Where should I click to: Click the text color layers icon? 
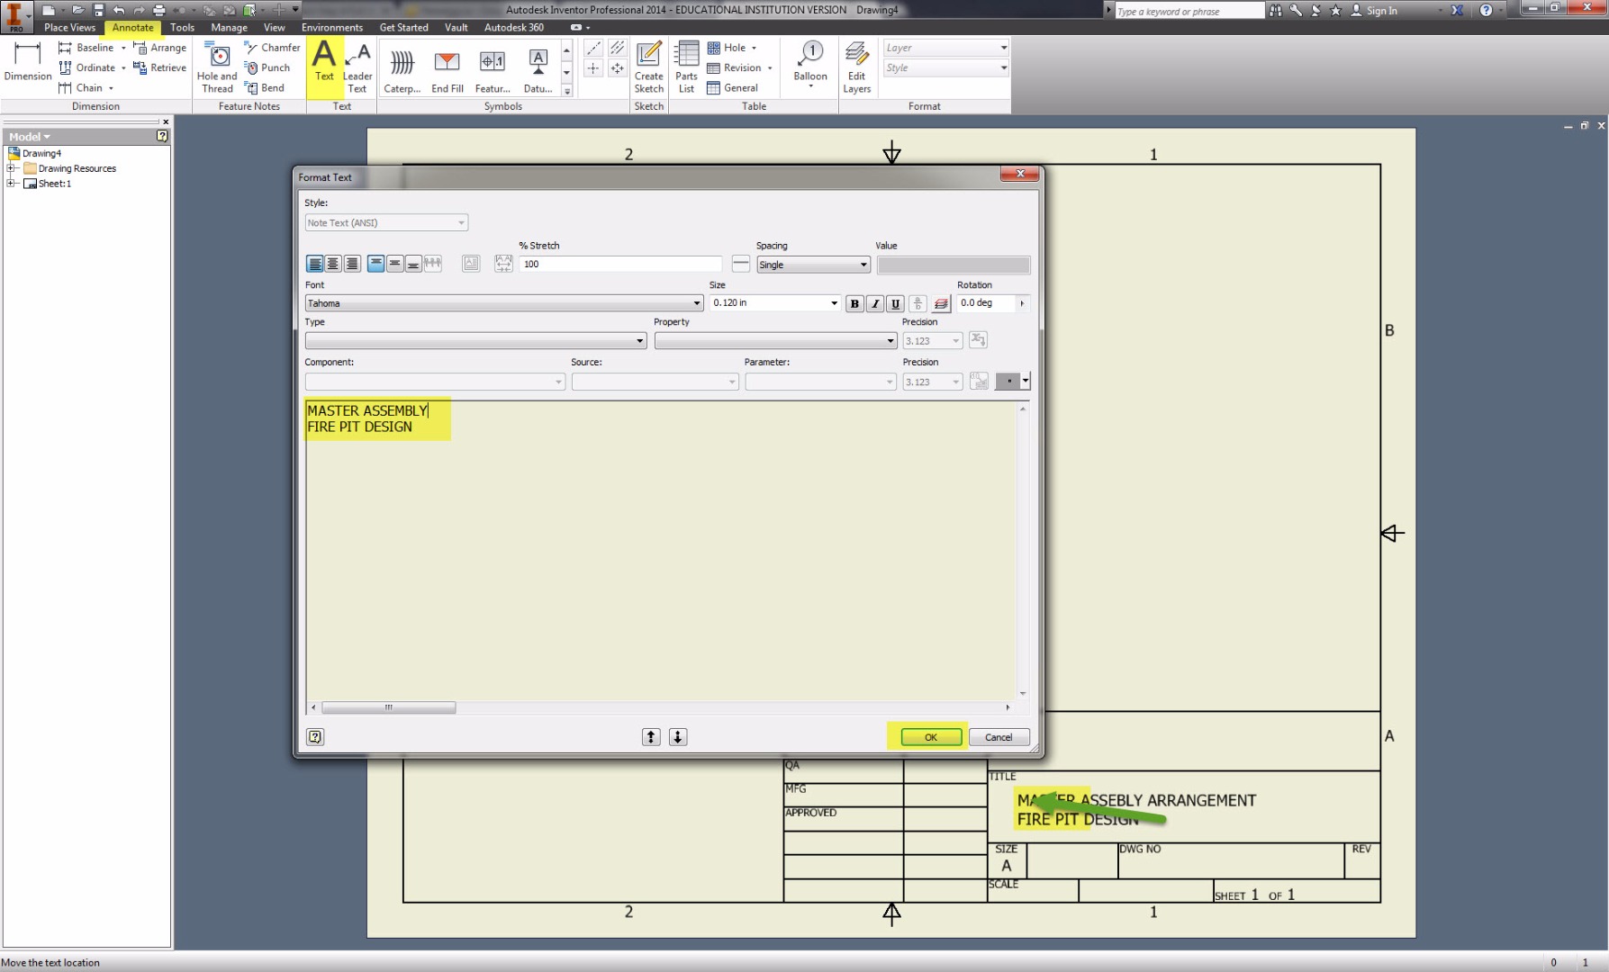point(941,303)
